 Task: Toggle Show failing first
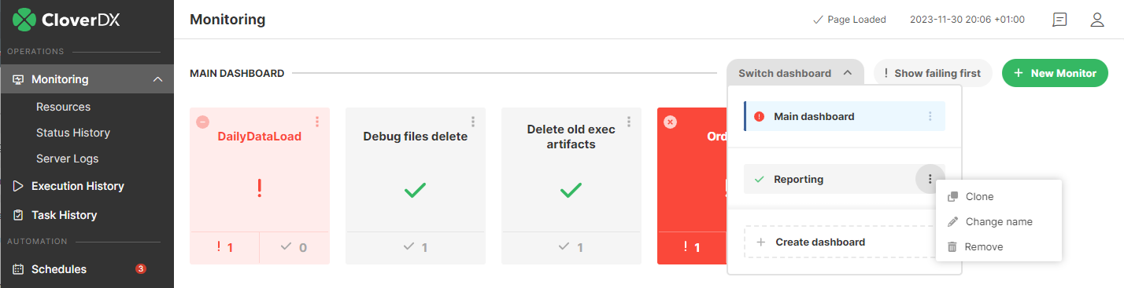[x=933, y=73]
